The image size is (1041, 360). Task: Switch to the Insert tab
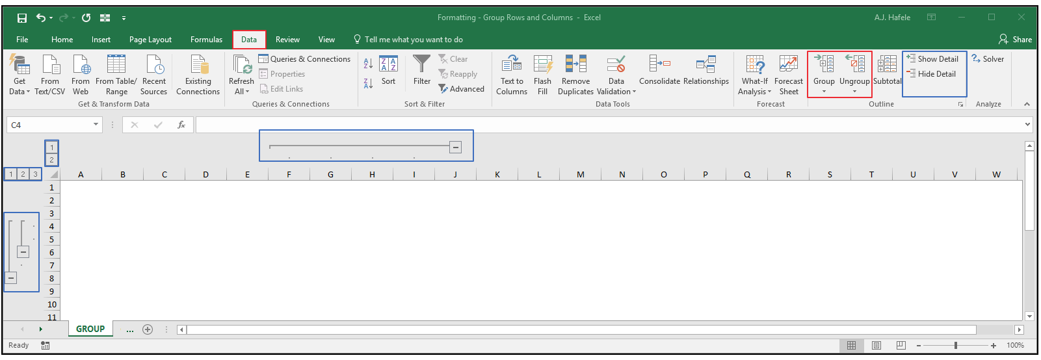click(x=101, y=40)
